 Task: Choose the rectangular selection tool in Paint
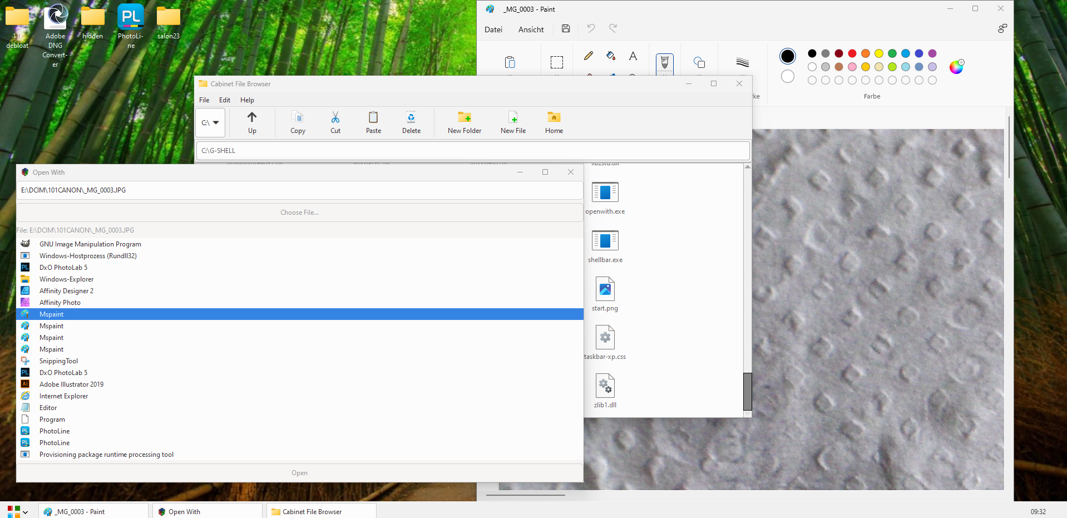point(557,62)
